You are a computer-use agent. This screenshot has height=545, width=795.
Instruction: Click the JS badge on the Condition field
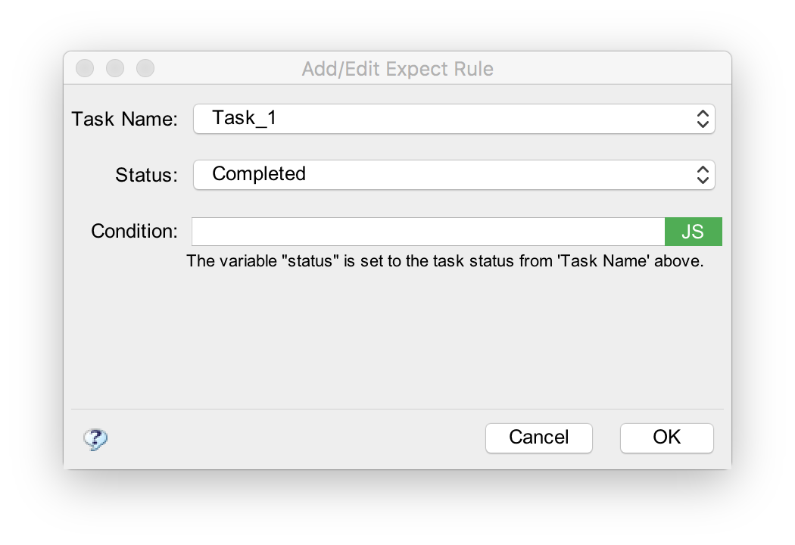[693, 232]
